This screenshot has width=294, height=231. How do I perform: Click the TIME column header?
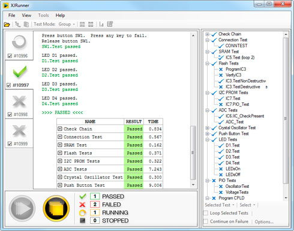[153, 121]
